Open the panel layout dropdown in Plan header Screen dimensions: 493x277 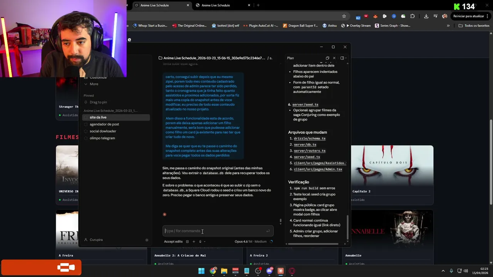343,58
